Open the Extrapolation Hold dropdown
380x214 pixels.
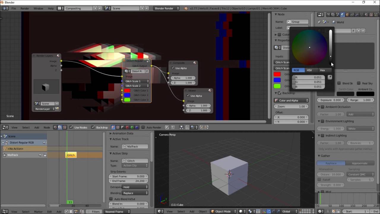135,187
